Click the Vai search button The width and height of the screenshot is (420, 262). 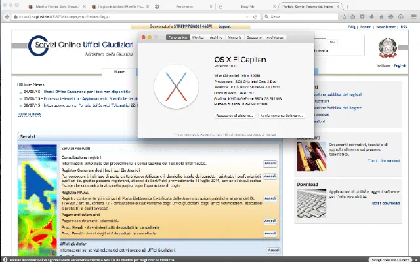click(332, 42)
